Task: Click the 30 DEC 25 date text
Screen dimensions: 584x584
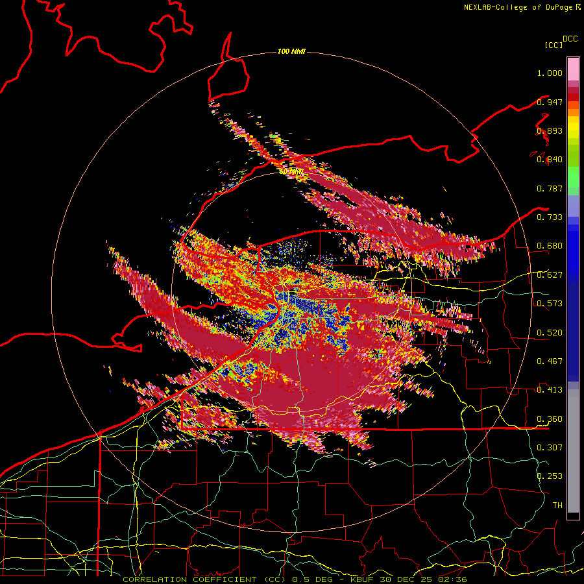Action: pyautogui.click(x=407, y=579)
